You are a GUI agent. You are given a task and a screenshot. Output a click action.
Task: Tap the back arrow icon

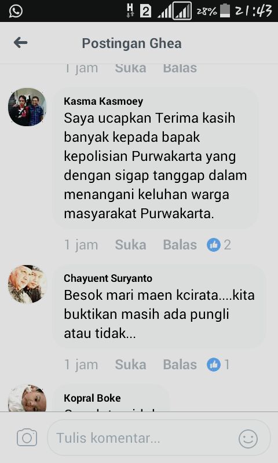(20, 43)
